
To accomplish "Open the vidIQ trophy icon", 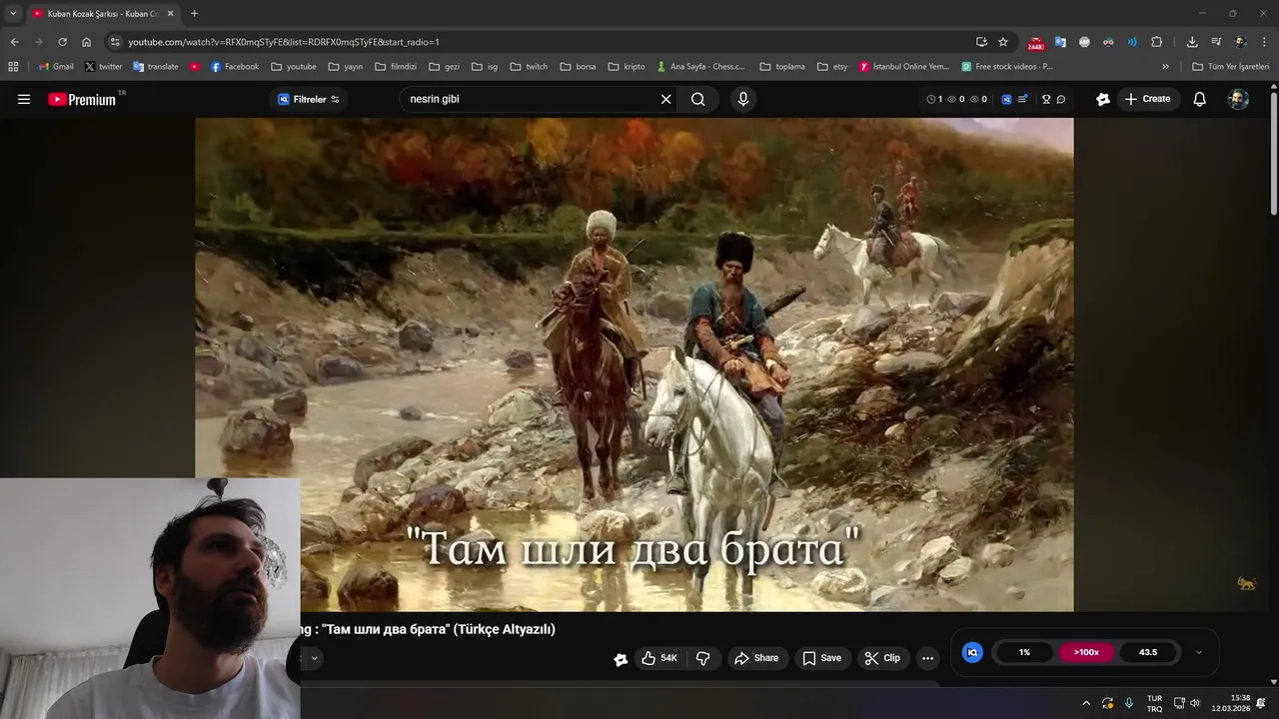I will point(1046,99).
